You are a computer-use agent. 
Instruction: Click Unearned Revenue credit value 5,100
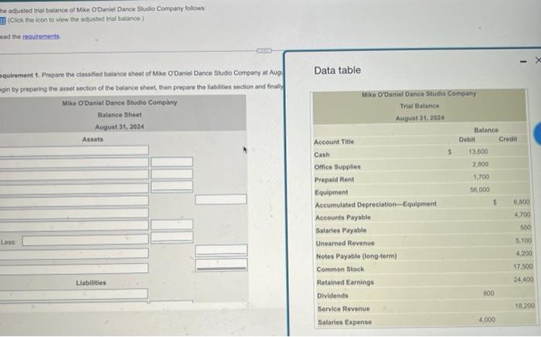coord(523,240)
